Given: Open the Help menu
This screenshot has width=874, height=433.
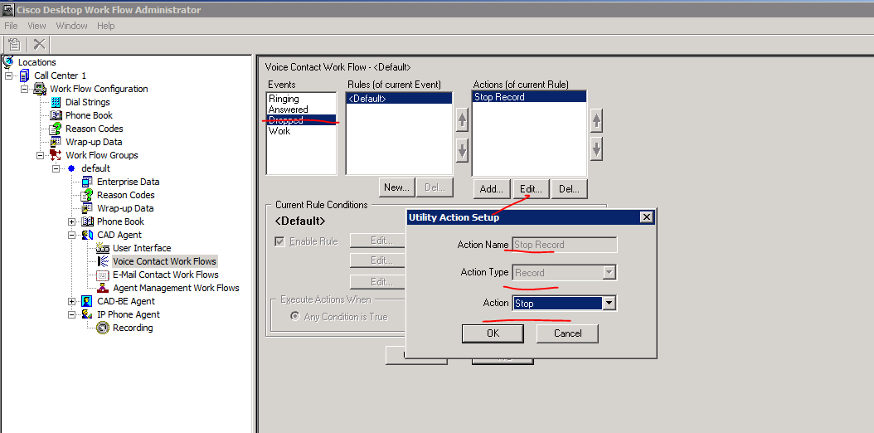Looking at the screenshot, I should [x=106, y=26].
